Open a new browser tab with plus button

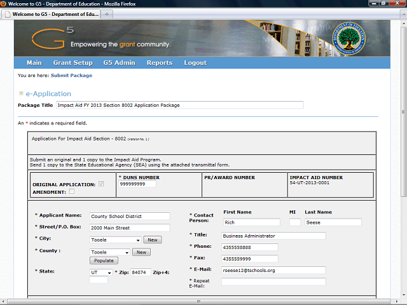tap(107, 13)
